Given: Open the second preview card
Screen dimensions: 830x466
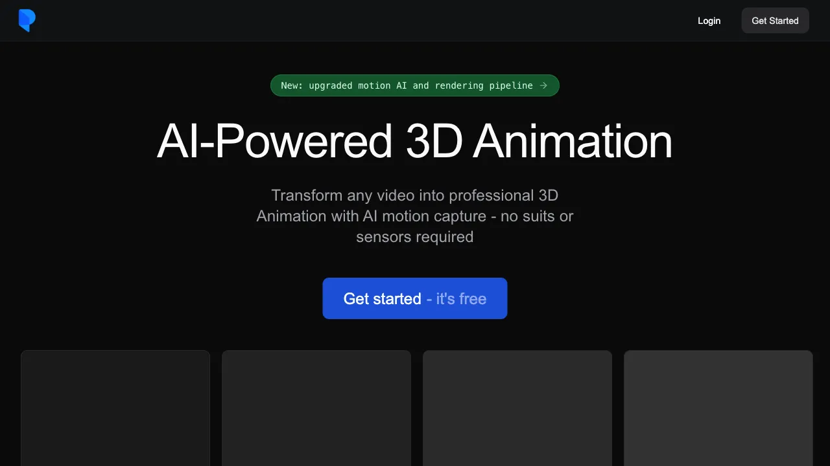Looking at the screenshot, I should [316, 408].
